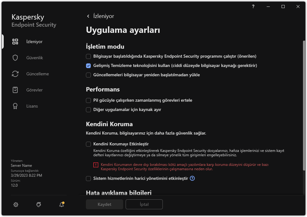
Task: Click the Güncelleme refresh icon
Action: 15,74
